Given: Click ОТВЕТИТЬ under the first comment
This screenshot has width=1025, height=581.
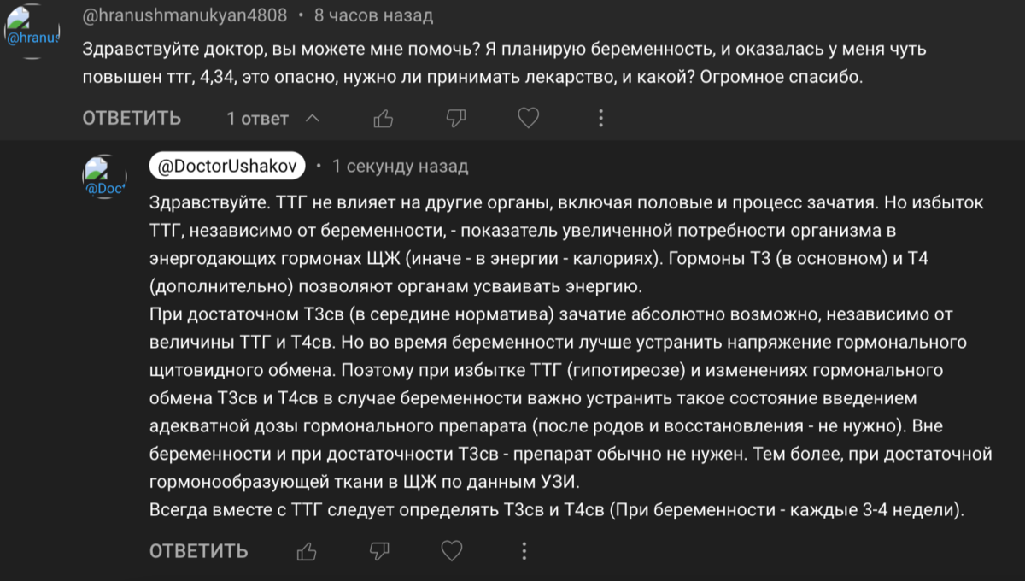Looking at the screenshot, I should coord(131,119).
